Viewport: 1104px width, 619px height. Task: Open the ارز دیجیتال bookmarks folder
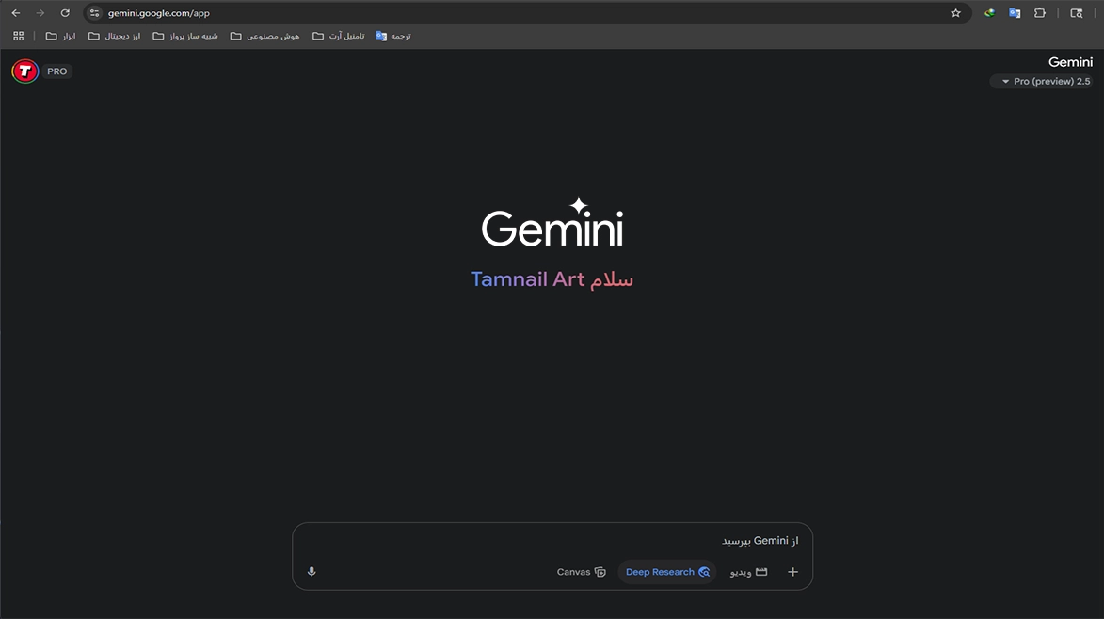coord(114,36)
